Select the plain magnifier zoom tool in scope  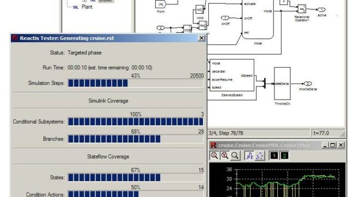pyautogui.click(x=235, y=155)
